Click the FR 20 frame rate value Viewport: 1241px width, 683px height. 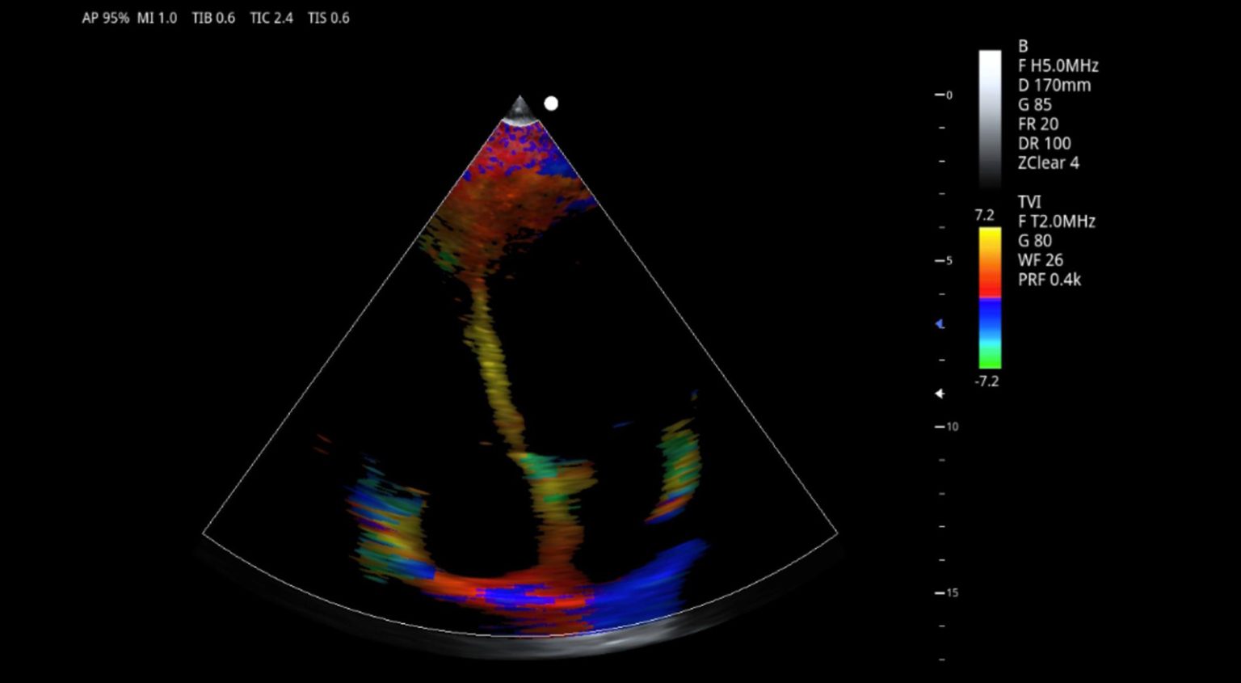point(1037,124)
